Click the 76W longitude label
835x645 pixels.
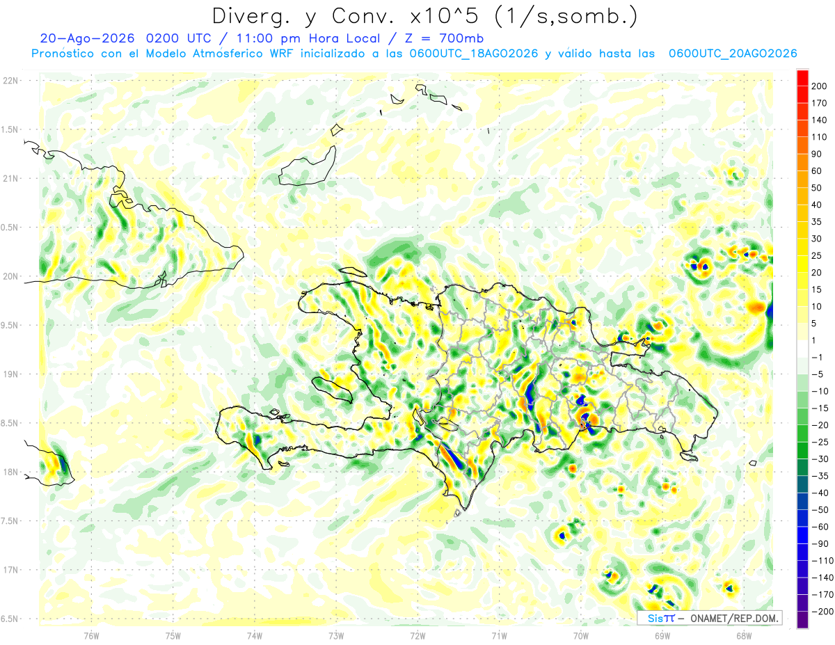91,635
